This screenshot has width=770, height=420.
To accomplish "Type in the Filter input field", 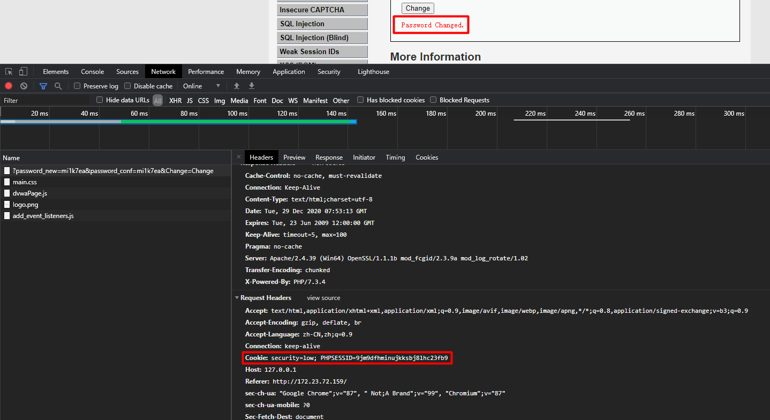I will 46,100.
